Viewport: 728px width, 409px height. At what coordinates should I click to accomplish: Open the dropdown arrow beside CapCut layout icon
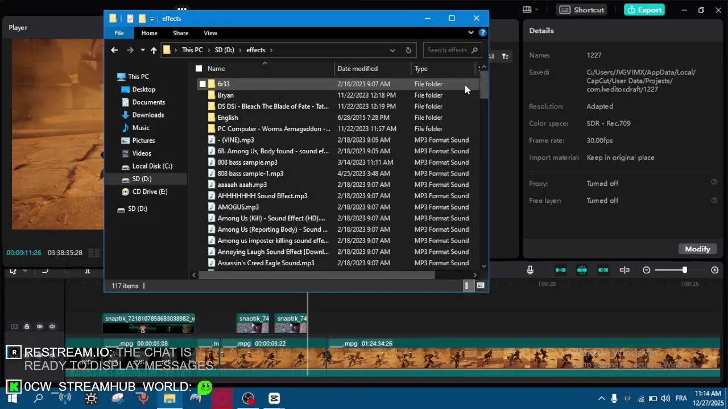536,10
